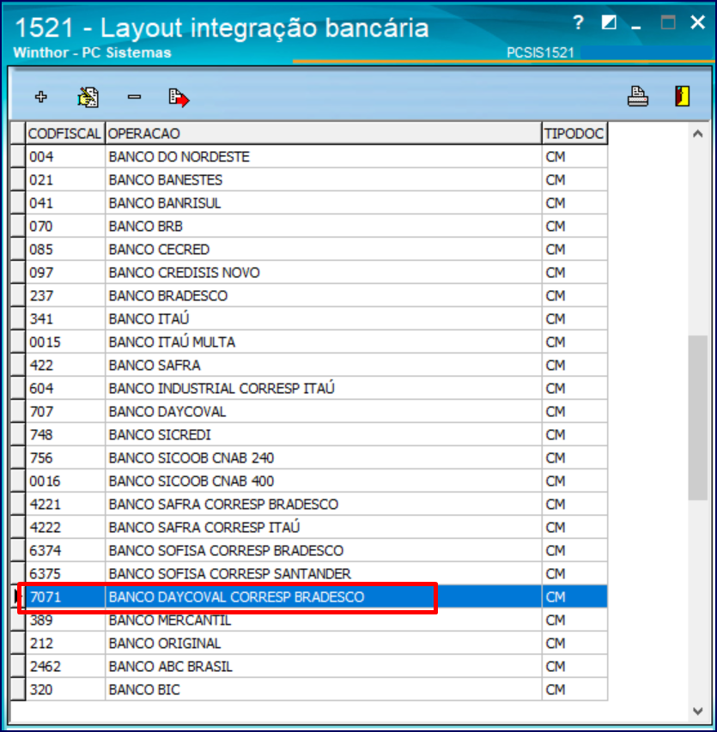This screenshot has width=717, height=732.
Task: Select the BANCO CECRED row
Action: [309, 249]
